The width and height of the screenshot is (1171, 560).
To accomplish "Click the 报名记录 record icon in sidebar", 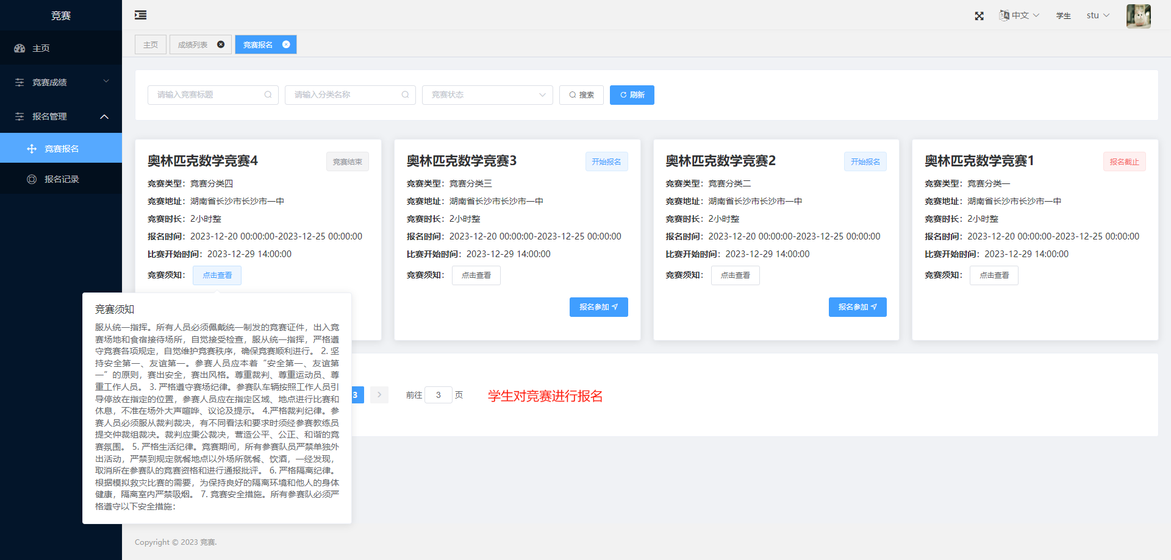I will pos(31,179).
